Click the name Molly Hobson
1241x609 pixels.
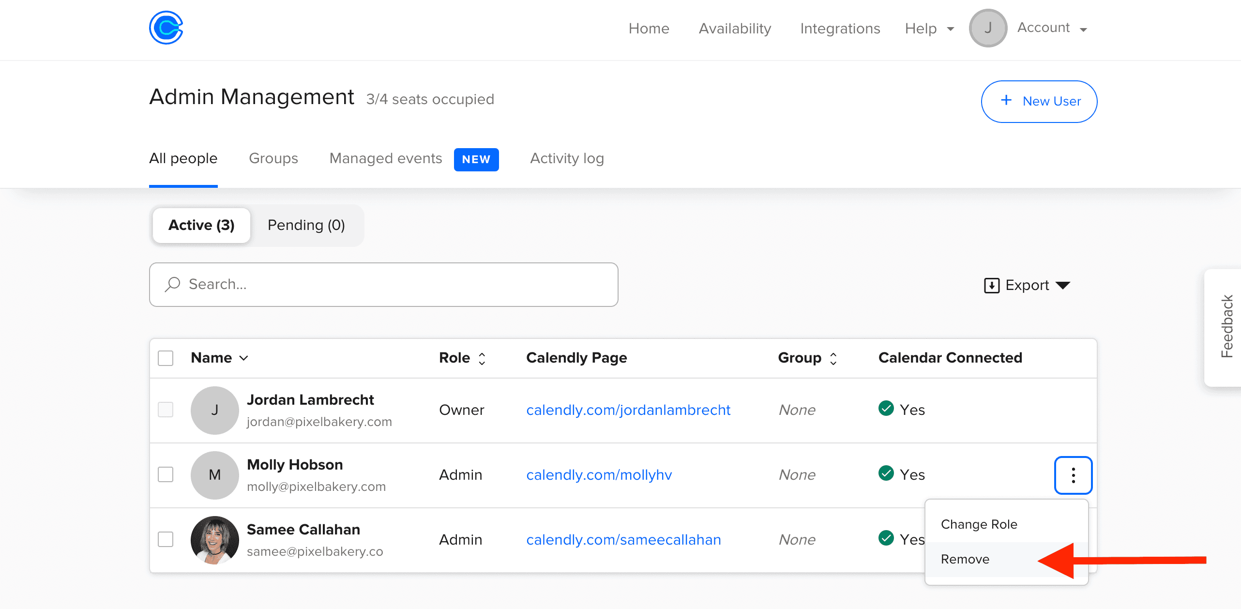[295, 465]
